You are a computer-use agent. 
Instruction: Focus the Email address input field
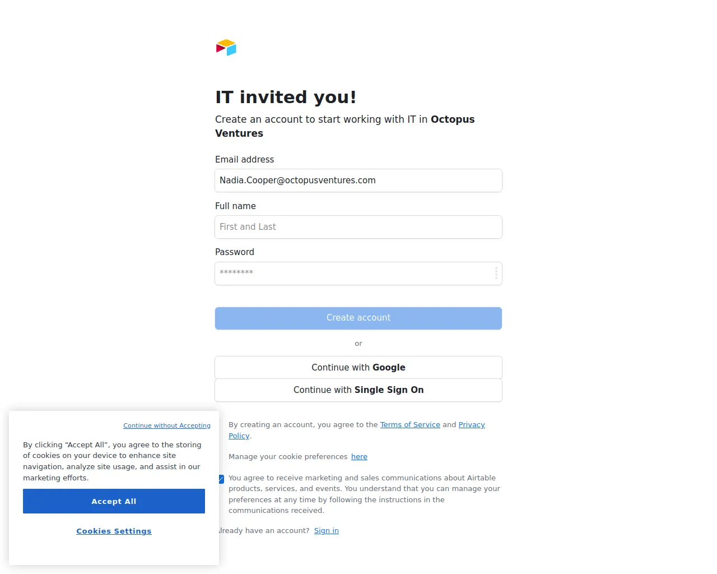point(358,180)
